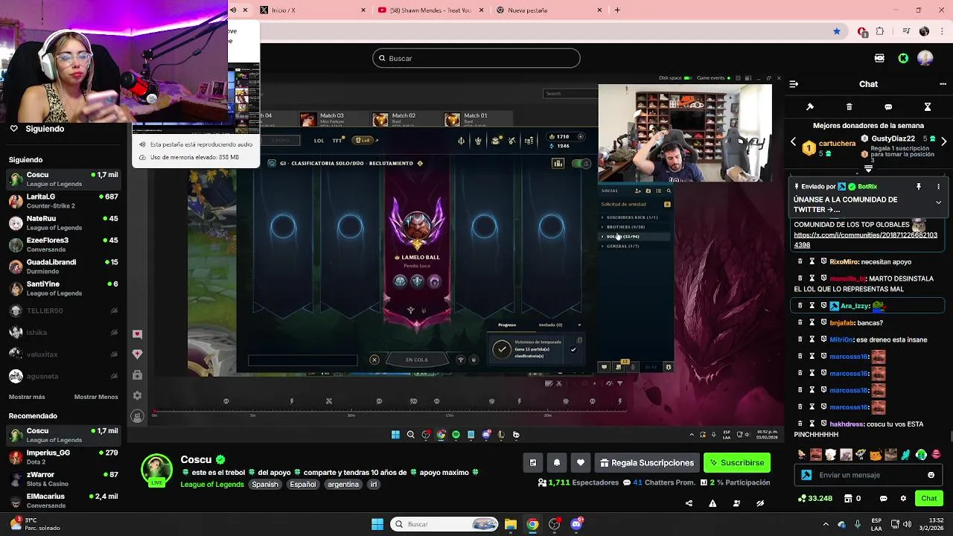Click the green Chat button
953x536 pixels.
pos(929,498)
